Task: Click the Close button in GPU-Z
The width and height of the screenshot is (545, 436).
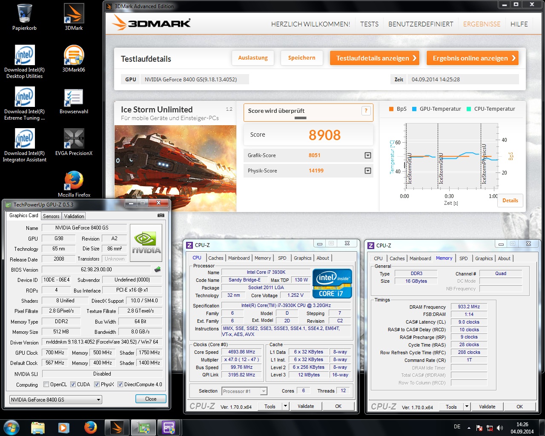Action: click(x=151, y=399)
